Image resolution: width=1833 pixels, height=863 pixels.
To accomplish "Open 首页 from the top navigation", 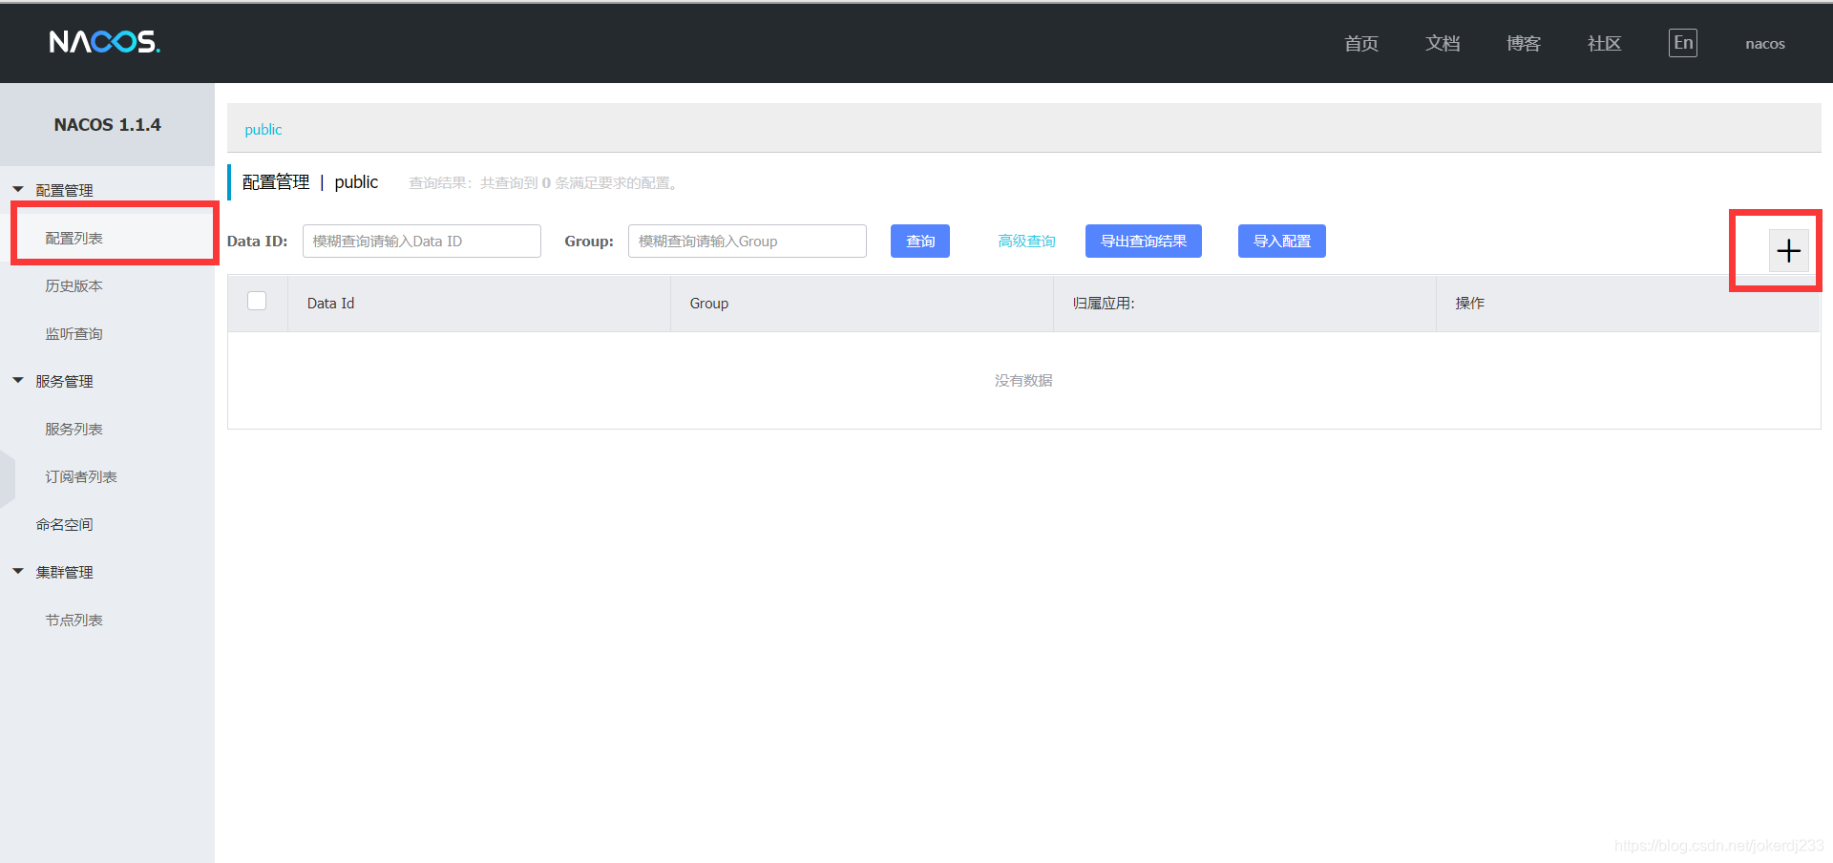I will pyautogui.click(x=1361, y=44).
